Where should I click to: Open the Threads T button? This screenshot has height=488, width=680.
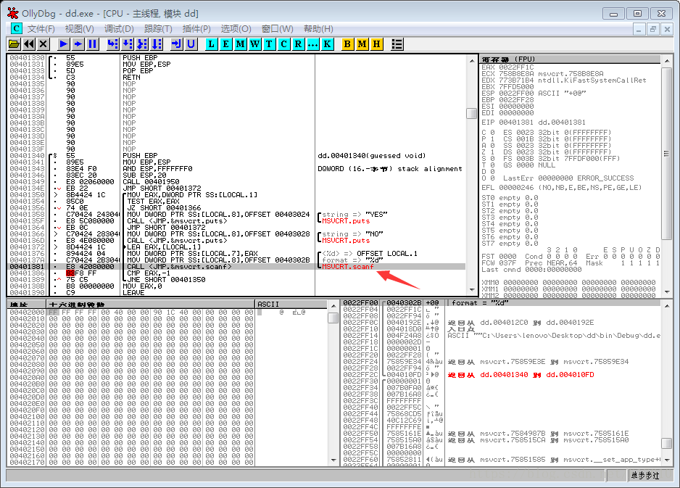pos(269,44)
